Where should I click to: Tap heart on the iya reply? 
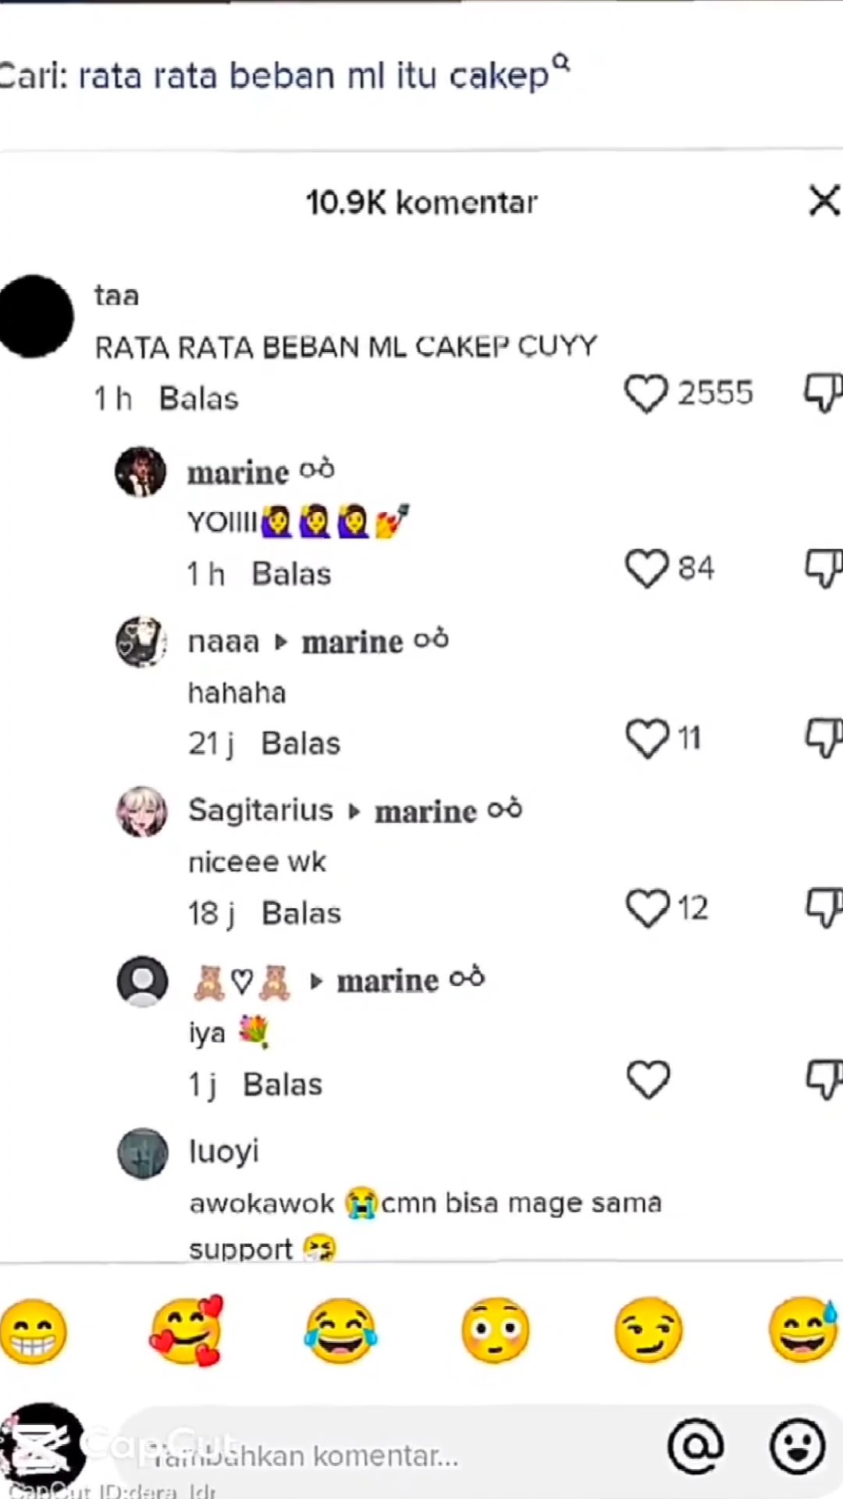pos(648,1080)
